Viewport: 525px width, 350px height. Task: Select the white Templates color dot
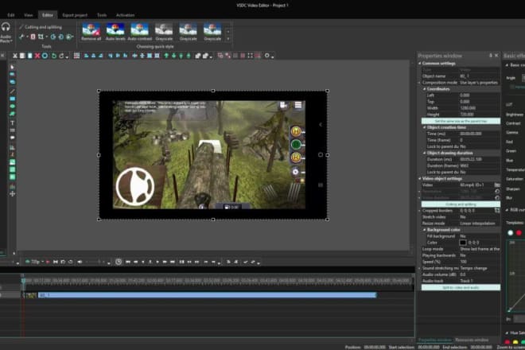(x=510, y=233)
